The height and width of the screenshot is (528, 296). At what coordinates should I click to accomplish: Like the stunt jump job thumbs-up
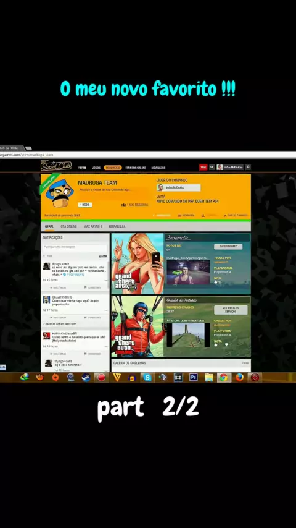click(216, 344)
